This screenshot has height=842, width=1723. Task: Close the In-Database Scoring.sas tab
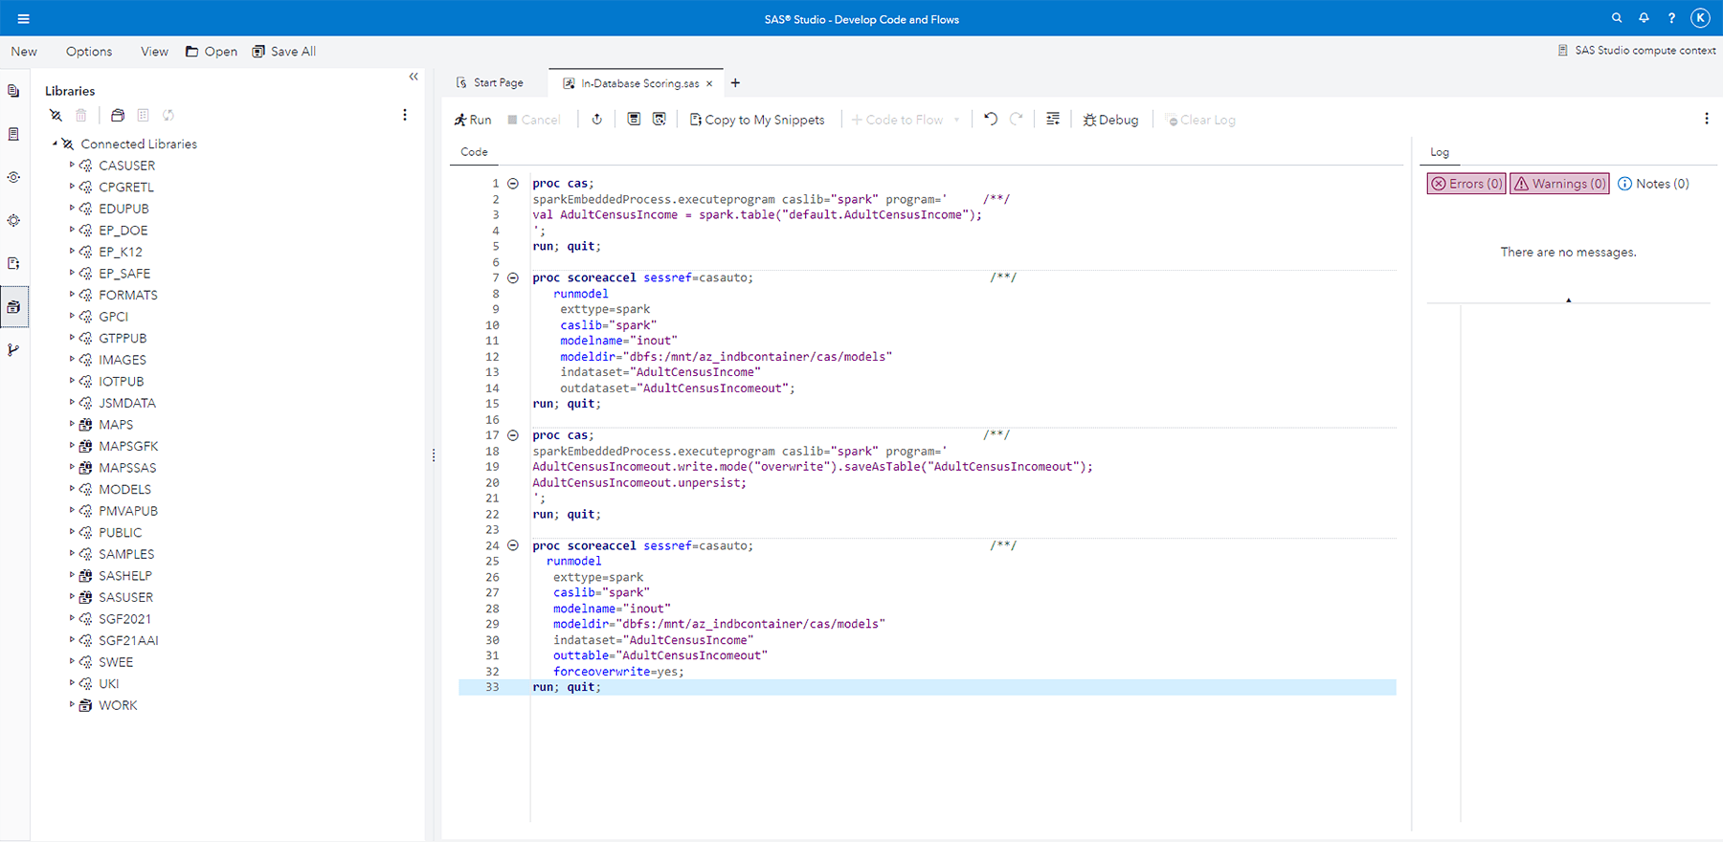709,84
